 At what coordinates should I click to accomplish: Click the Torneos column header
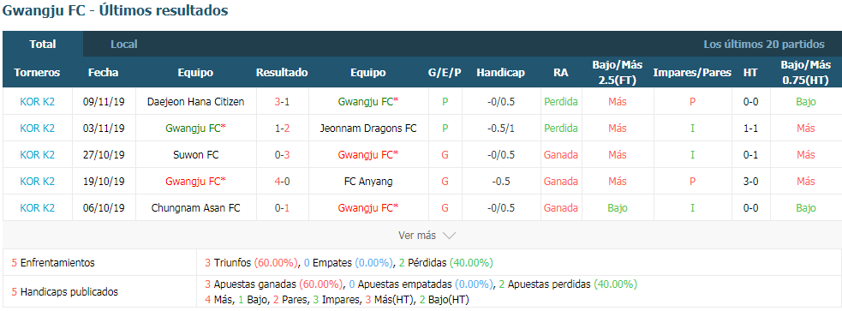tap(37, 73)
